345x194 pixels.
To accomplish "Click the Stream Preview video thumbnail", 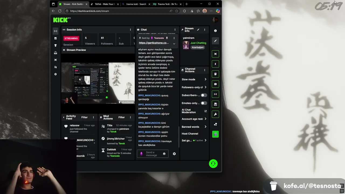I will (98, 83).
